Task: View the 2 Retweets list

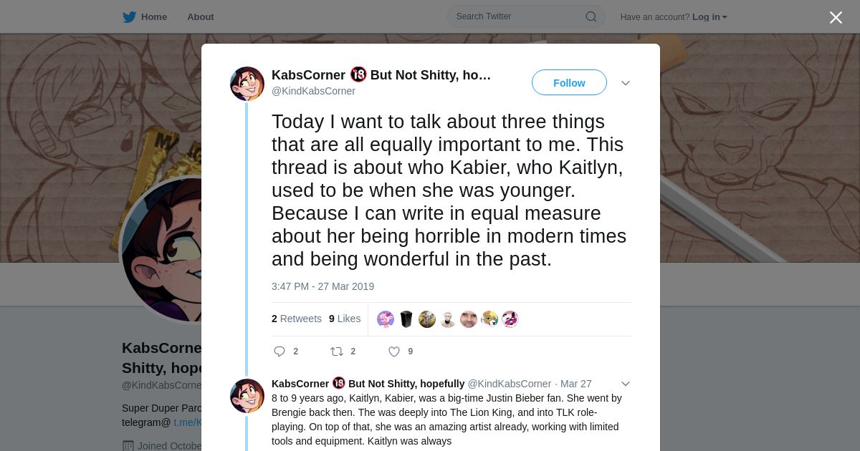Action: point(297,319)
